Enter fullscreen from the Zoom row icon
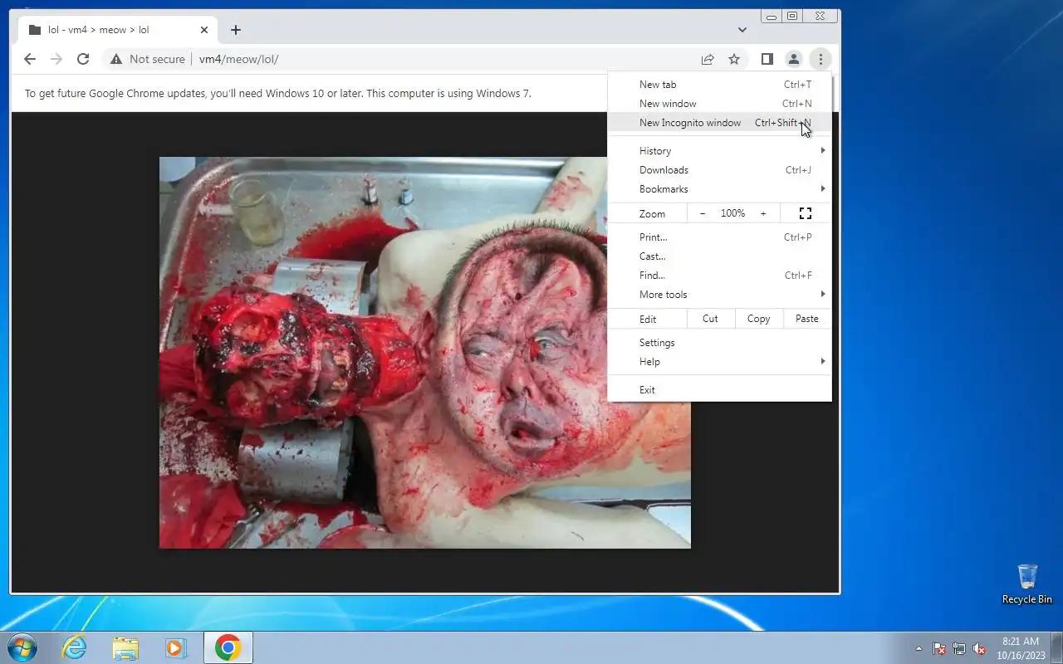 click(805, 213)
